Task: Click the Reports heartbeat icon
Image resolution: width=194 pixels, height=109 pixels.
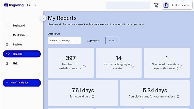Action: click(x=8, y=54)
